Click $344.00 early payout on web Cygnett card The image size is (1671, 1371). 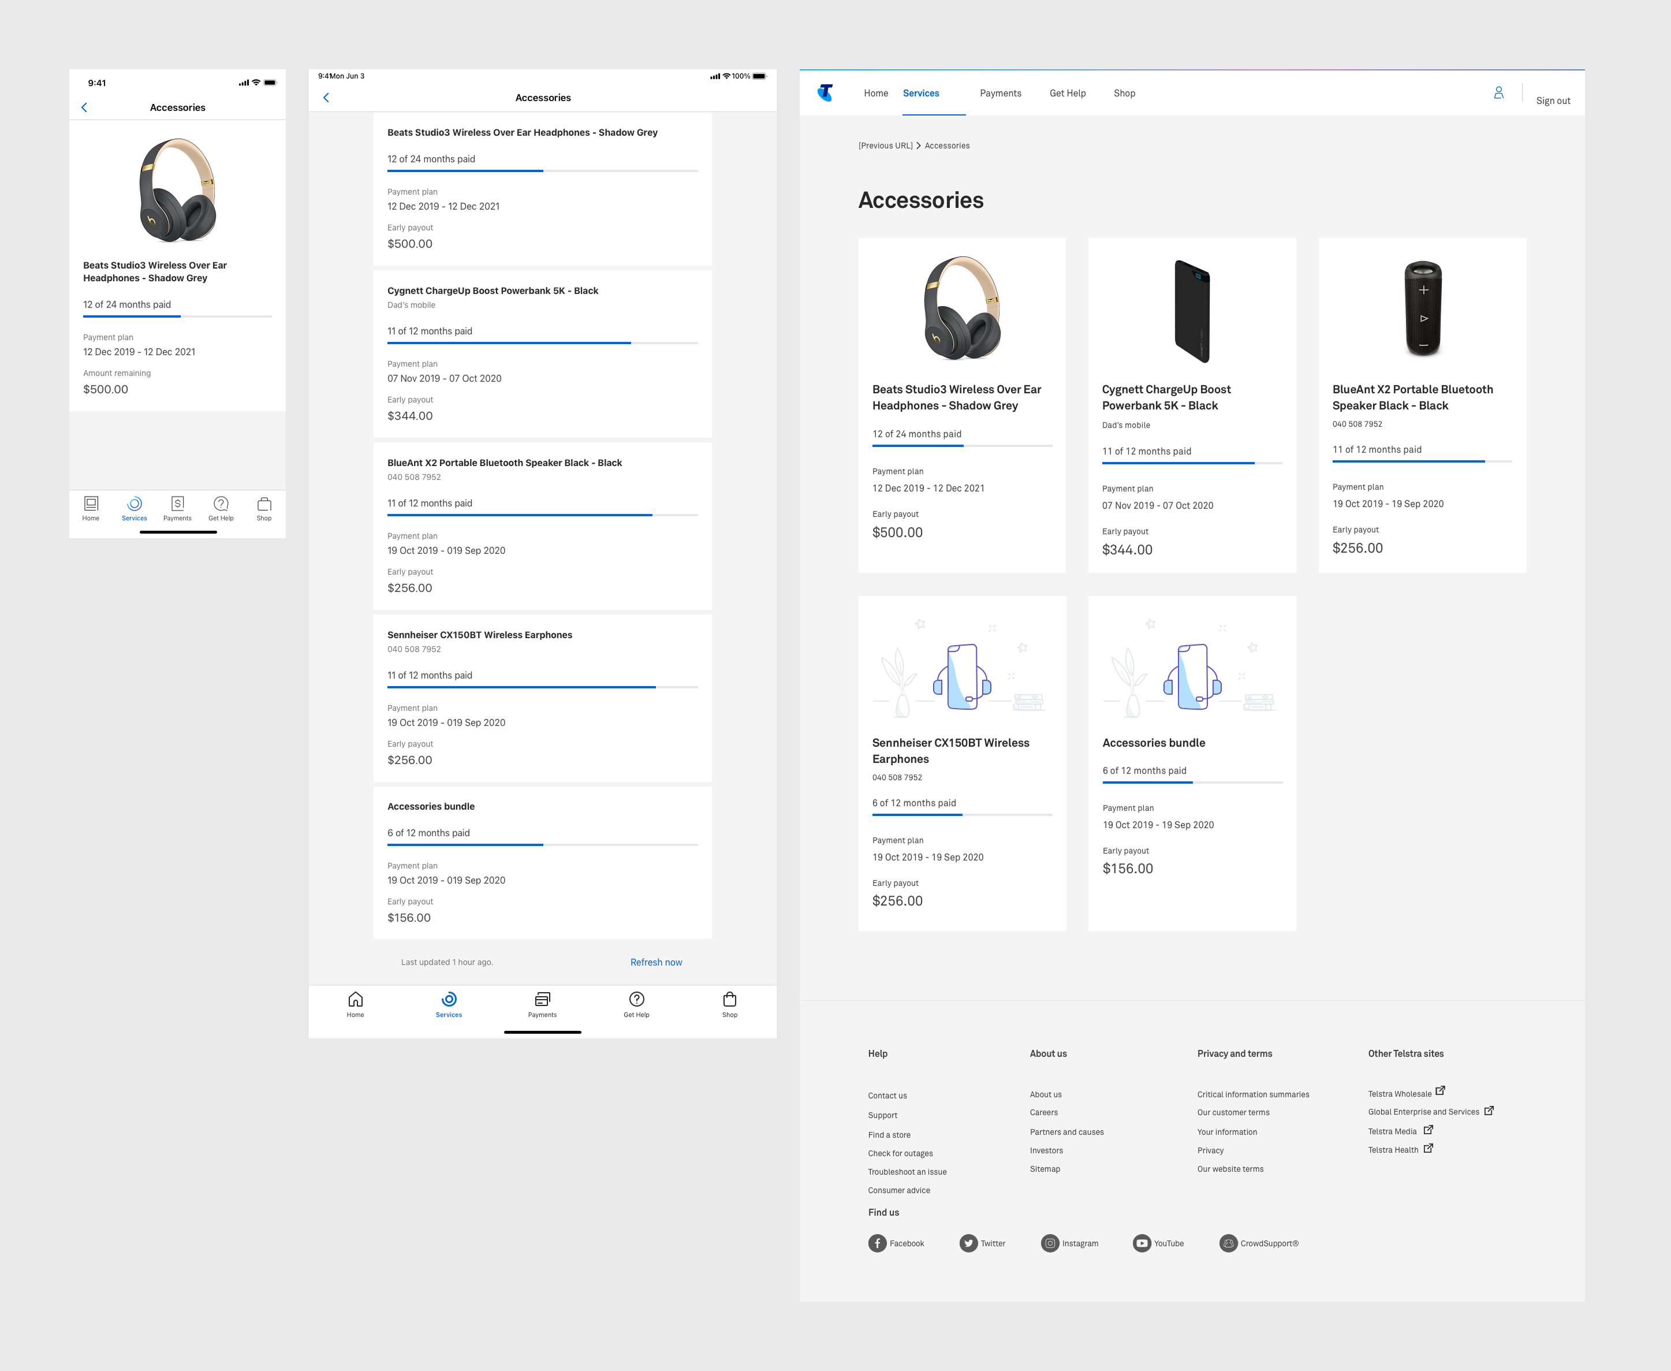[1127, 550]
